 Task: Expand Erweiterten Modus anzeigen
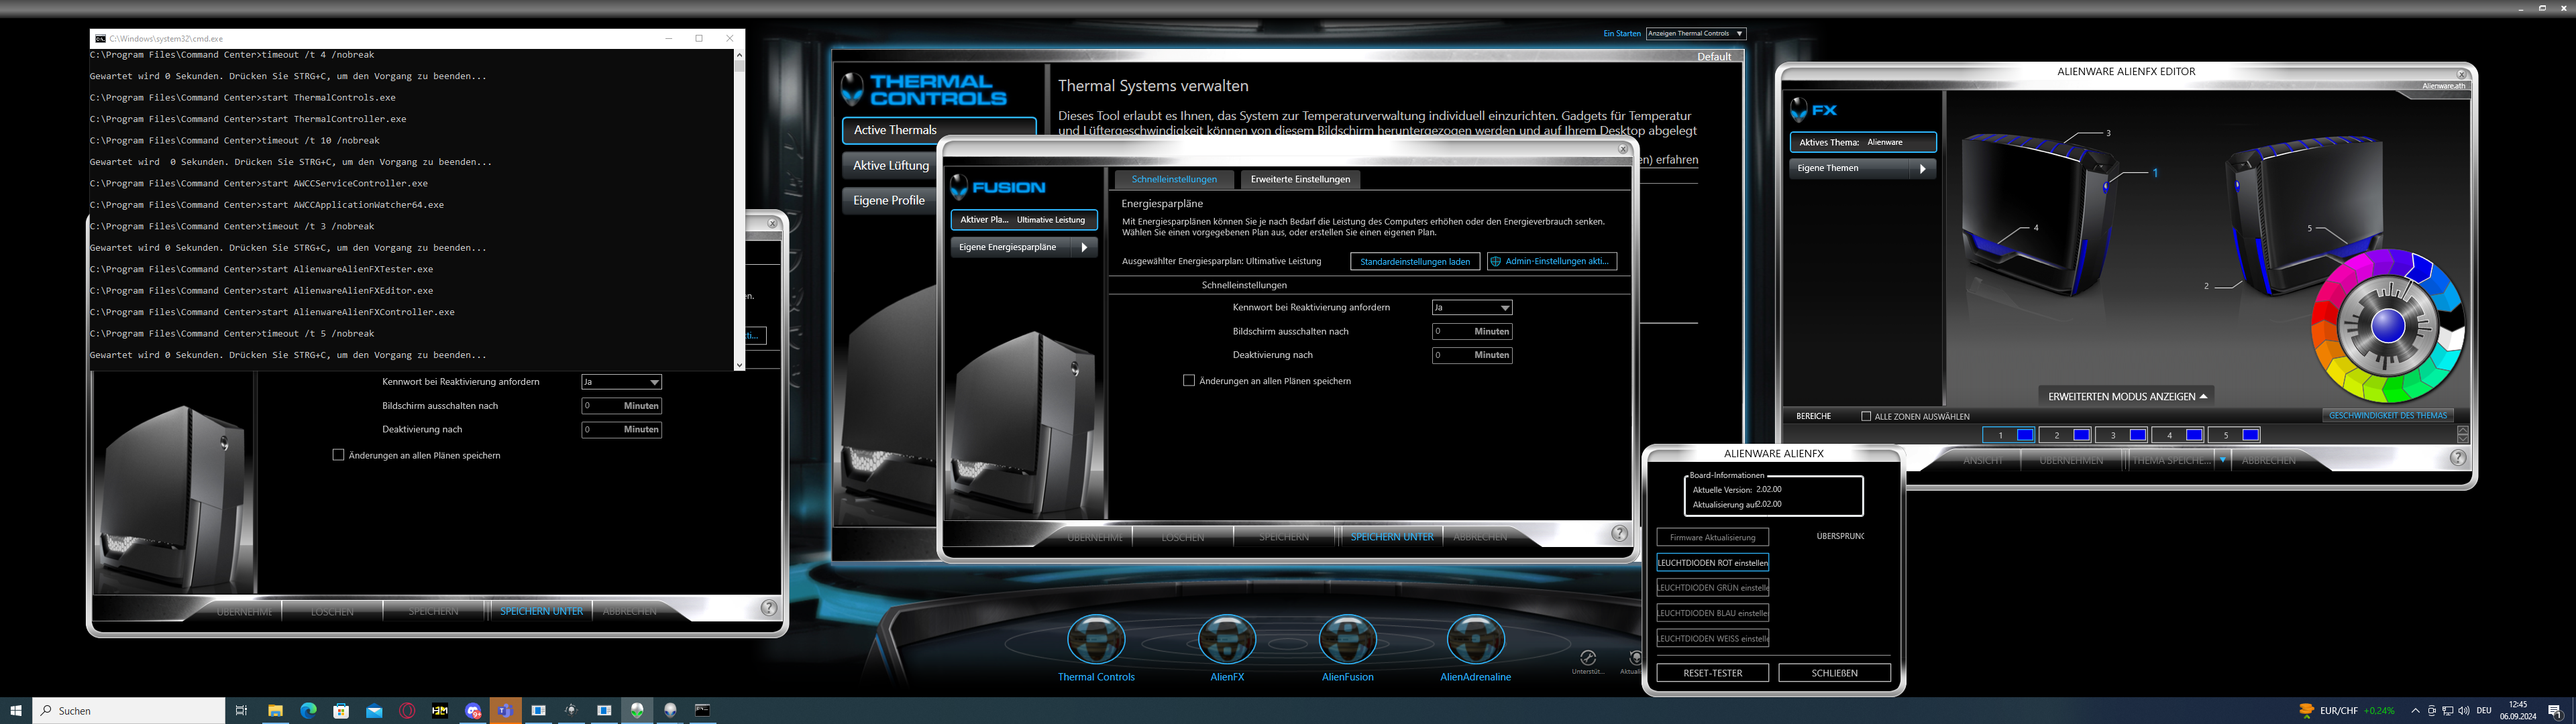2127,396
